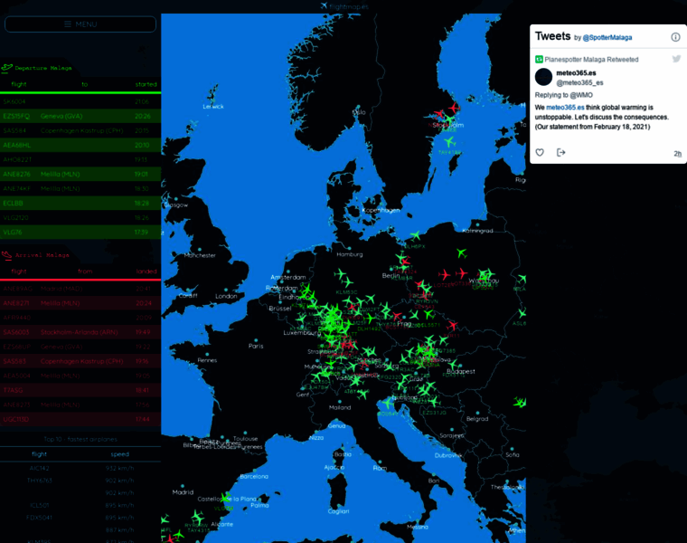This screenshot has height=543, width=687.
Task: Select departure row AEA68HL
Action: click(80, 145)
